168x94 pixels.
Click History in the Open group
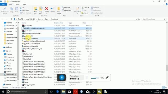pyautogui.click(x=85, y=13)
